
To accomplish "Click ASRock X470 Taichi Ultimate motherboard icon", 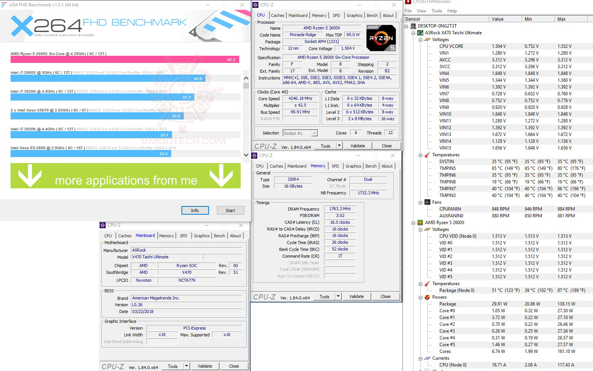I will 420,33.
